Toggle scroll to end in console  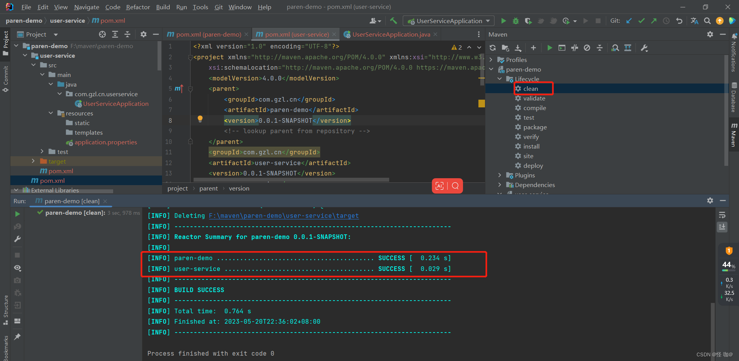click(722, 227)
